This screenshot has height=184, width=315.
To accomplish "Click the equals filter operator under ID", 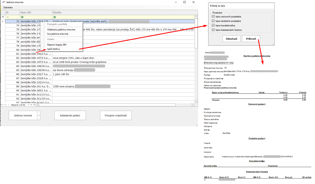I will click(x=8, y=17).
